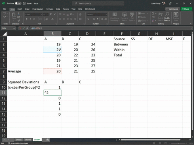Add a new sheet with plus button
194x145 pixels.
[48, 140]
